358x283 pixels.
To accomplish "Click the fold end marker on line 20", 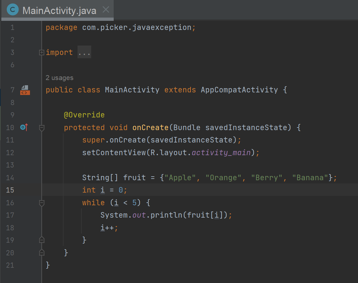I will [x=42, y=252].
